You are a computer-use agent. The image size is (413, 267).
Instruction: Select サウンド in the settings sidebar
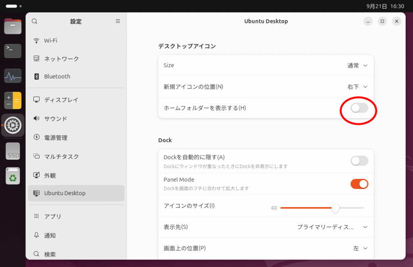(76, 118)
